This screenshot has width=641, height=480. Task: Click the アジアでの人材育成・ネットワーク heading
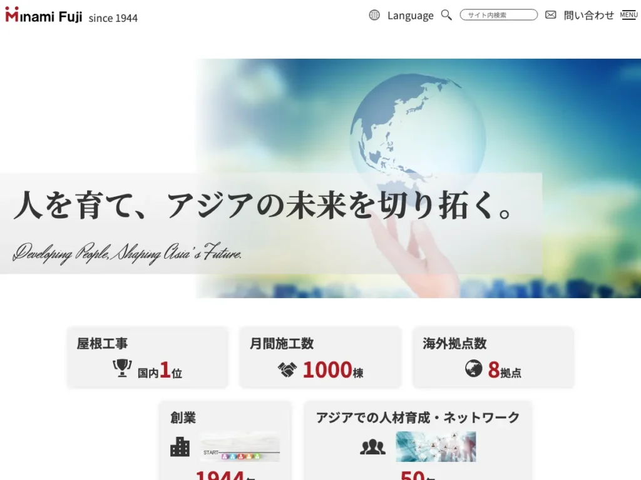pos(418,417)
